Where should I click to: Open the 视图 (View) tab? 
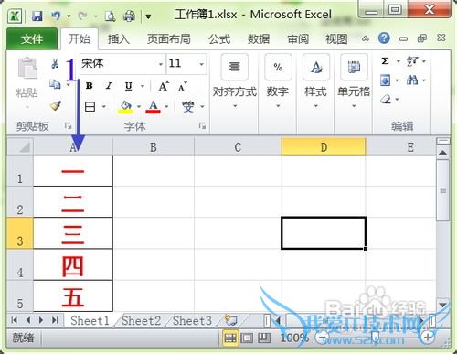click(336, 39)
